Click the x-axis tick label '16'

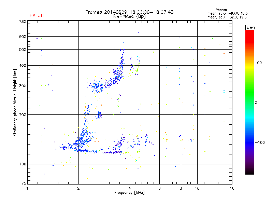pyautogui.click(x=232, y=188)
